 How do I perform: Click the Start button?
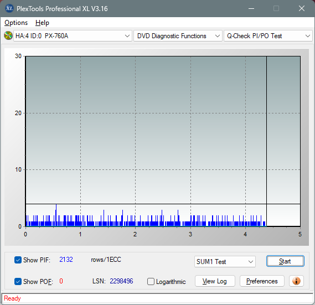coord(285,261)
